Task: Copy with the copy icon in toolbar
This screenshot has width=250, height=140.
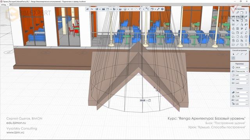Action: tap(136, 9)
